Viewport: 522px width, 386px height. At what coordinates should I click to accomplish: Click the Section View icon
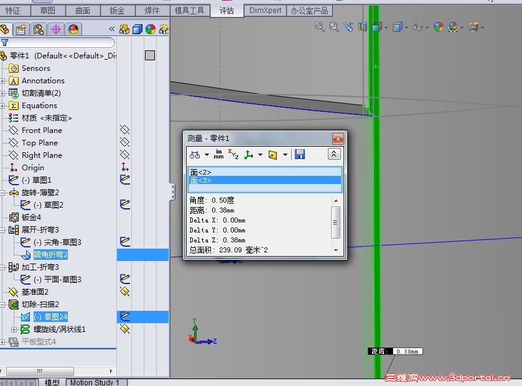363,27
